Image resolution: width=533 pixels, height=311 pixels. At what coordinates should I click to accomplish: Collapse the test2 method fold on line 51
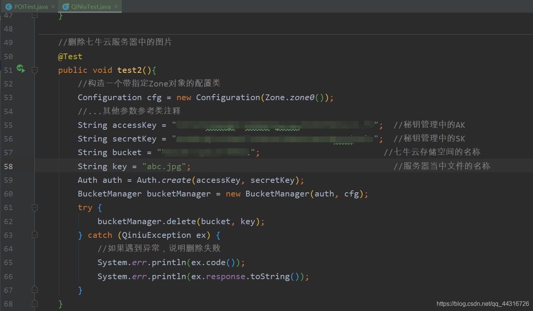tap(35, 70)
